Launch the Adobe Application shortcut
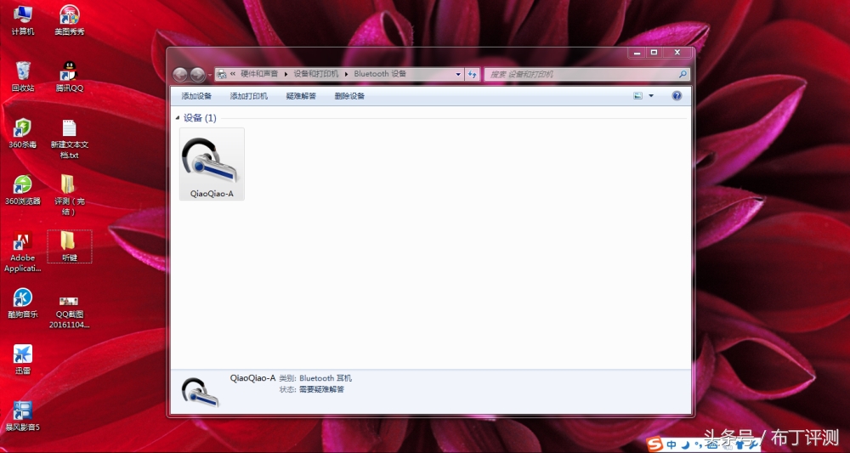The width and height of the screenshot is (850, 453). coord(23,252)
